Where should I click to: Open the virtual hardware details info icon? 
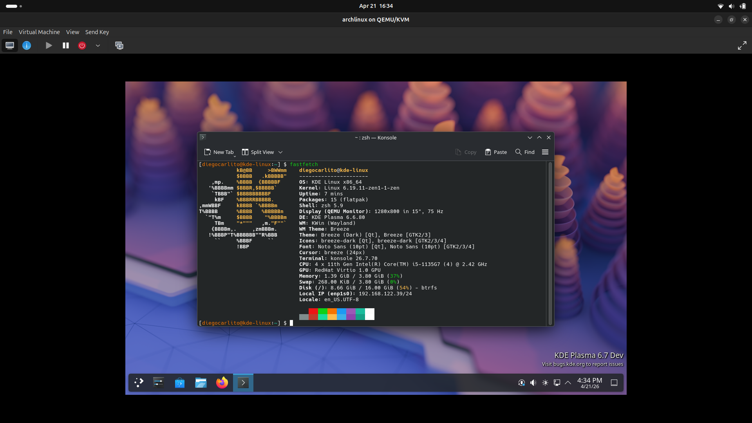click(x=27, y=45)
